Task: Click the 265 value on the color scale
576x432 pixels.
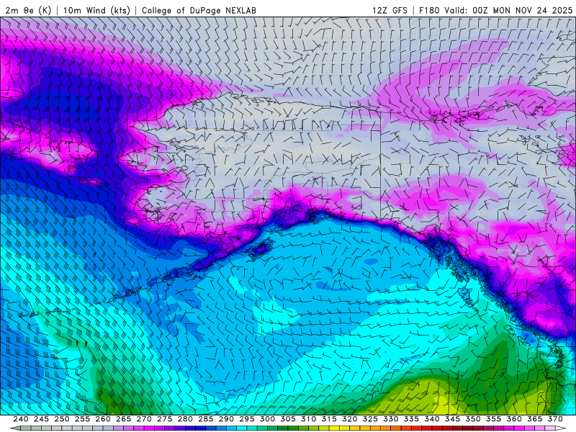Action: (x=123, y=419)
